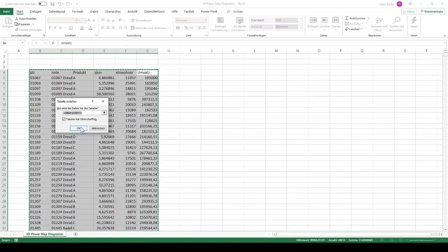Click the table range input field
448x252 pixels.
82,113
